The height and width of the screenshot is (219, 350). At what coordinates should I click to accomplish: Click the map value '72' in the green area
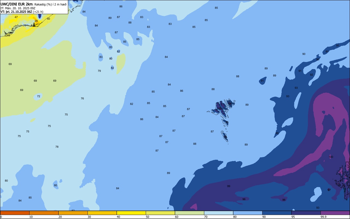click(x=39, y=96)
